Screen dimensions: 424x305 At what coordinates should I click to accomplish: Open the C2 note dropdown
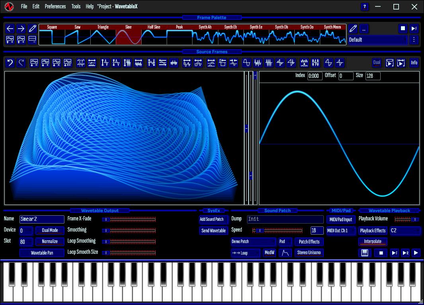point(405,230)
